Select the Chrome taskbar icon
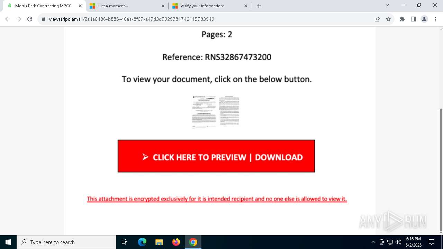The height and width of the screenshot is (249, 443). coord(193,242)
